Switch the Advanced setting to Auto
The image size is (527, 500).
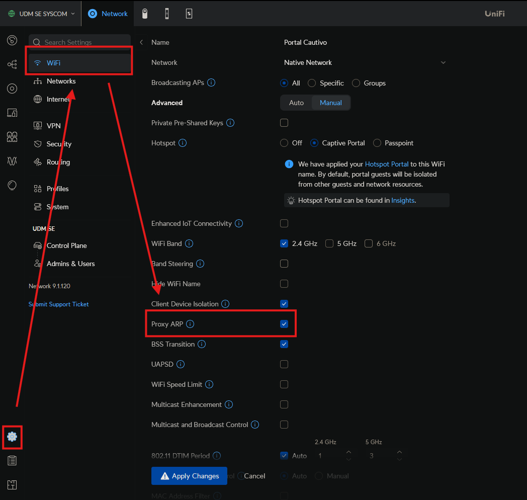296,103
